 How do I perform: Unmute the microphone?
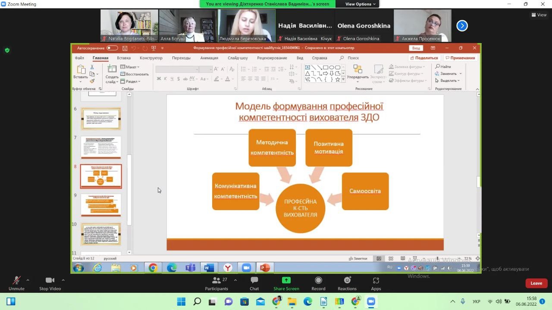pos(16,283)
